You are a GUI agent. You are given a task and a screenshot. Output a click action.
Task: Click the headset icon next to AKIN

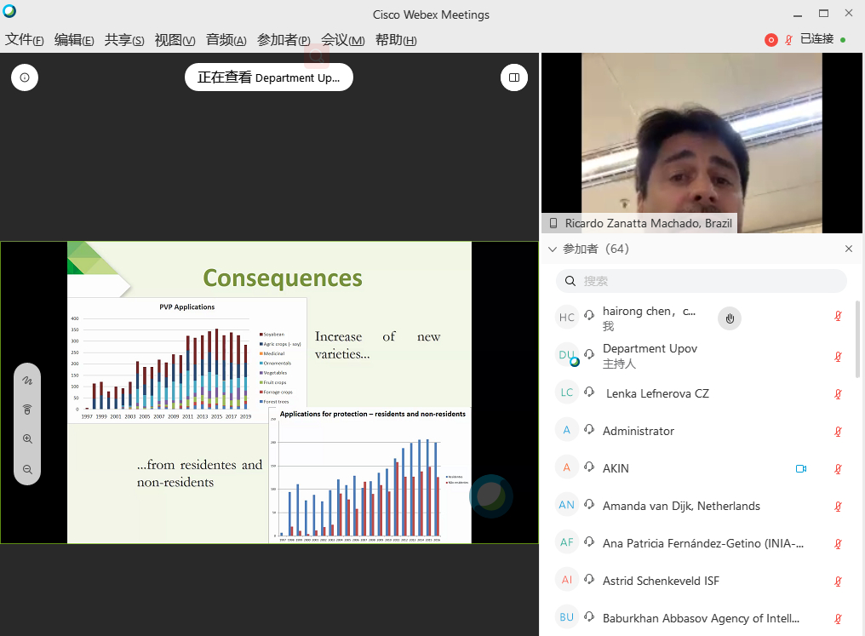tap(589, 467)
